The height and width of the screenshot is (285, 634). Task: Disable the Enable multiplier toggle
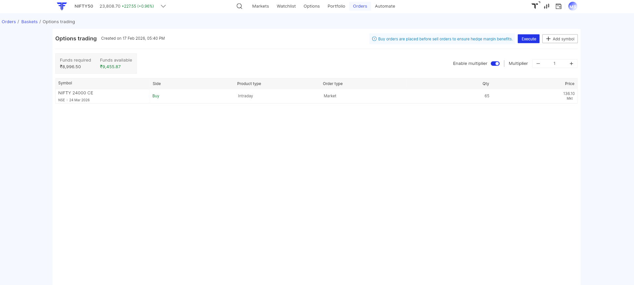[495, 64]
